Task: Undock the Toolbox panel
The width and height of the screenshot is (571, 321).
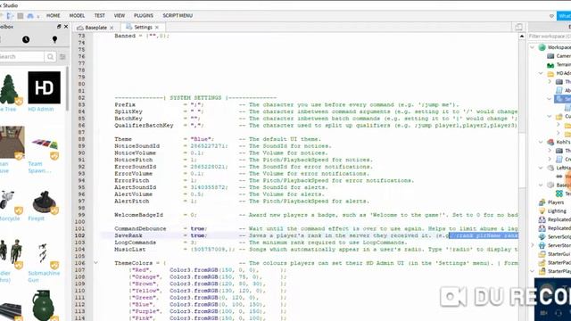Action: tap(59, 27)
